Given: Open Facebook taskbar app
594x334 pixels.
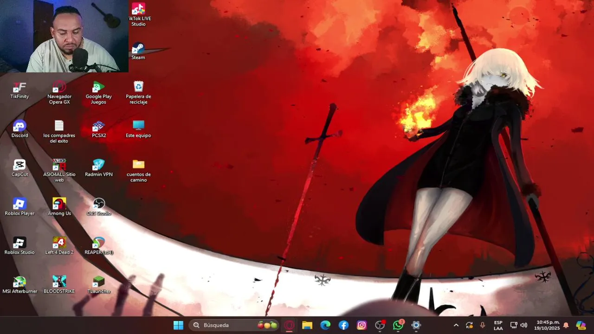Looking at the screenshot, I should coord(343,325).
